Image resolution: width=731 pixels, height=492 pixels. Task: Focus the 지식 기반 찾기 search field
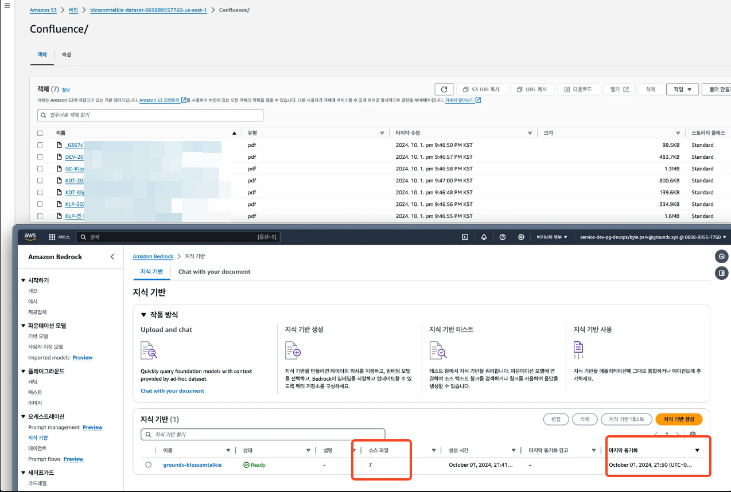point(263,434)
